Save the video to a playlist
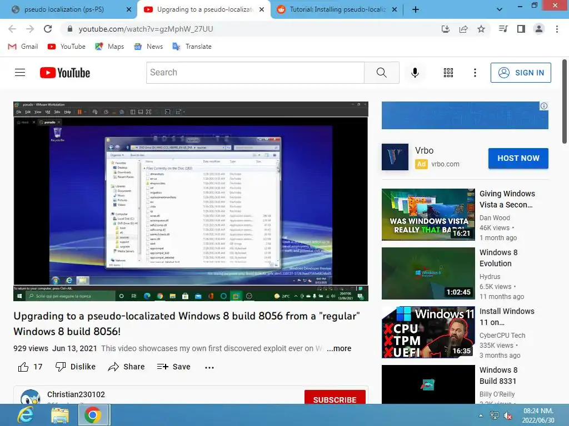 coord(173,367)
